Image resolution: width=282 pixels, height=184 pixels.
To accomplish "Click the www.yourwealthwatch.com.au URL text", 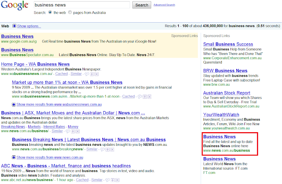I will (226, 128).
